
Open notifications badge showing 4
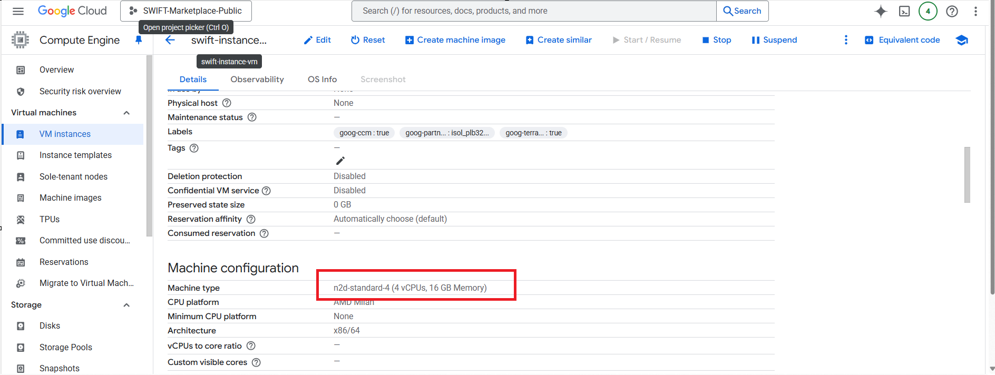point(928,11)
